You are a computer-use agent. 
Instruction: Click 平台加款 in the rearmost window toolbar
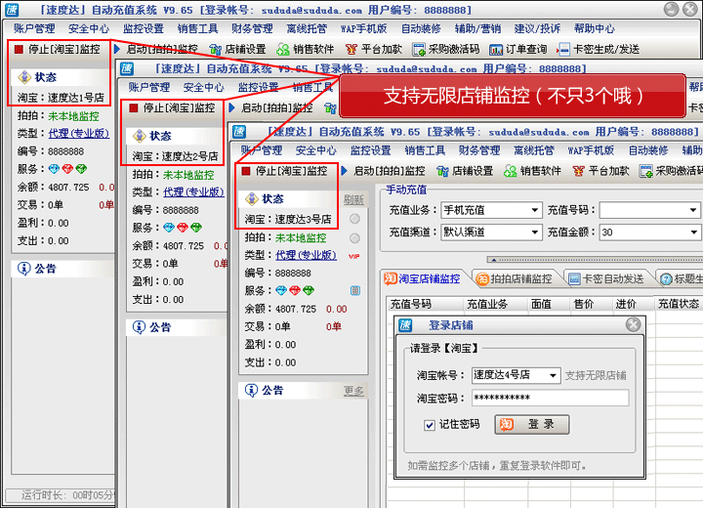[374, 49]
